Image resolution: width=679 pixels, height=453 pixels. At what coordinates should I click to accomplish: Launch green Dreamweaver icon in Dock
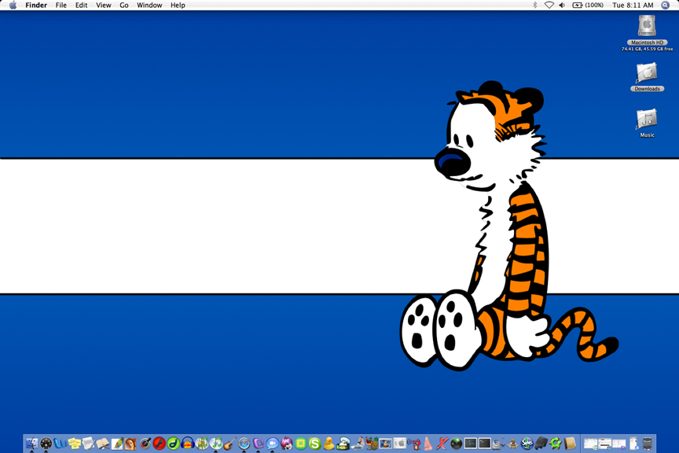173,444
